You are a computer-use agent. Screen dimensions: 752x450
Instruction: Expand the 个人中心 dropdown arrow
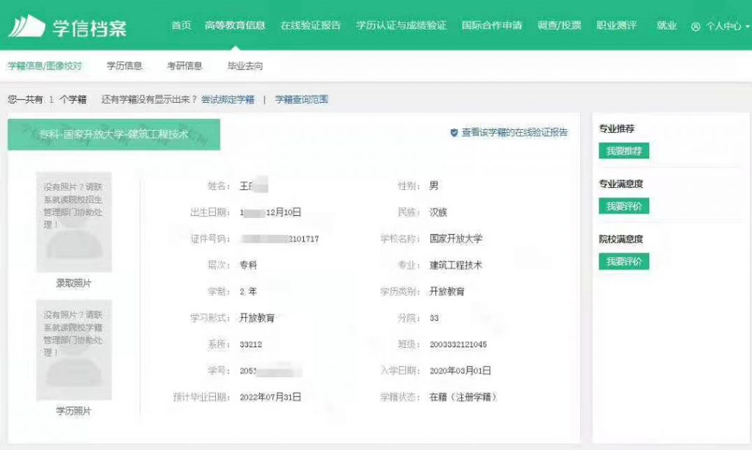point(747,27)
